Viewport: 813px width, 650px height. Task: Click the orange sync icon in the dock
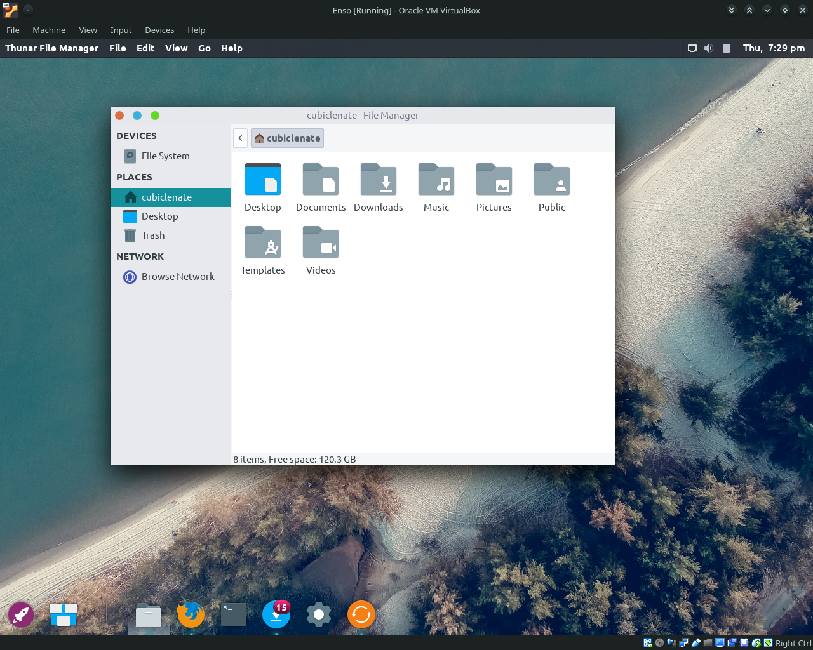pos(361,614)
